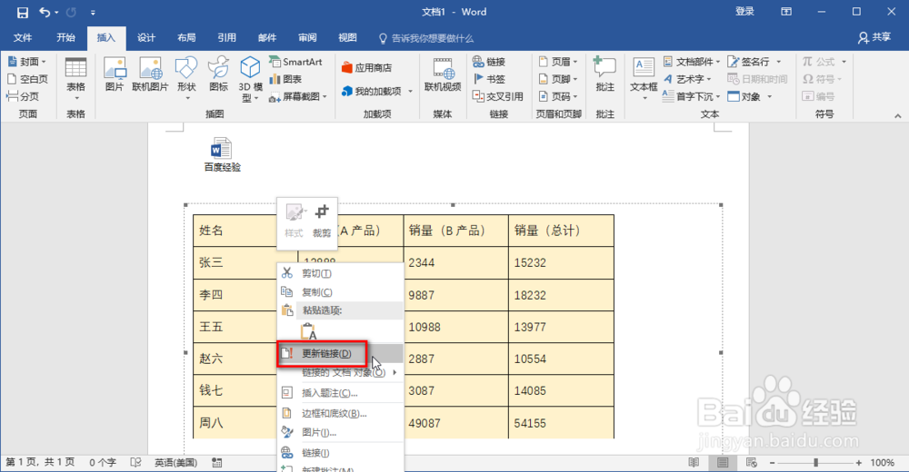Switch to print layout view in status bar
This screenshot has height=472, width=909.
[723, 462]
